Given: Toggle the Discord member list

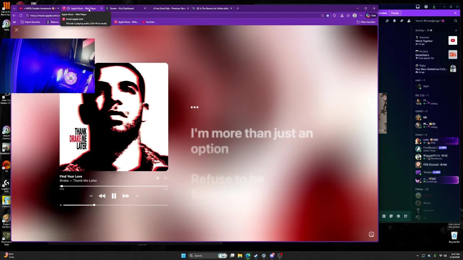Looking at the screenshot, I should click(x=409, y=21).
